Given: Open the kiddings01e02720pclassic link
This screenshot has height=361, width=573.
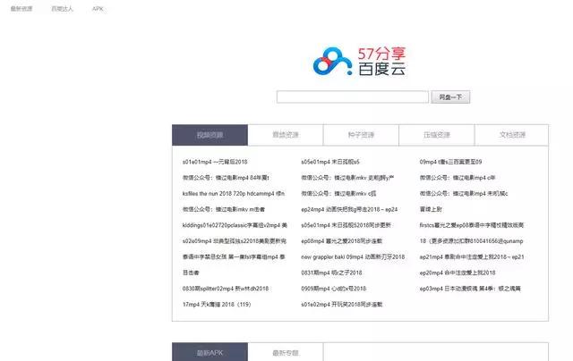Looking at the screenshot, I should pyautogui.click(x=235, y=225).
